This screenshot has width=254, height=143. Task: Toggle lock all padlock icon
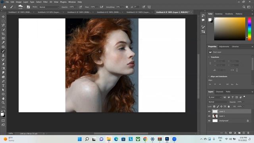point(229,106)
